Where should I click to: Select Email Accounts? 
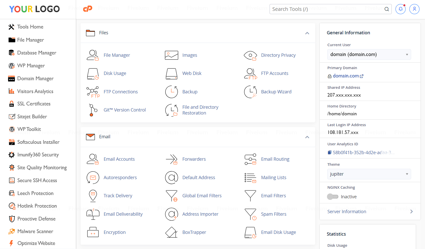coord(119,159)
